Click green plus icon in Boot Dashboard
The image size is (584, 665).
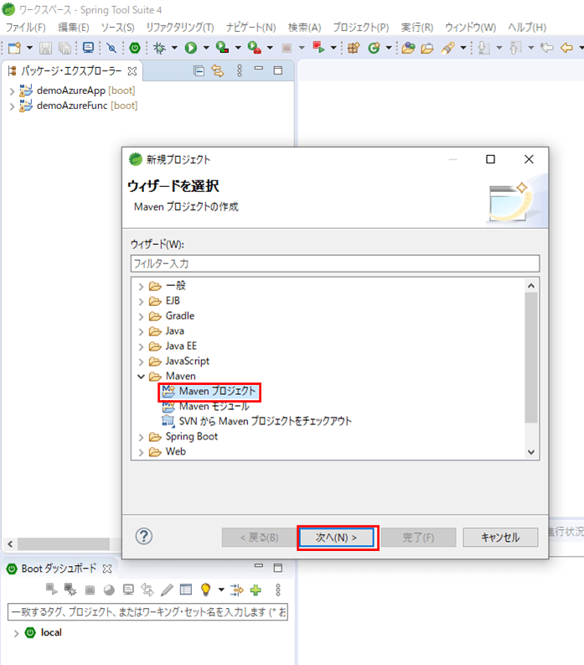pyautogui.click(x=256, y=590)
